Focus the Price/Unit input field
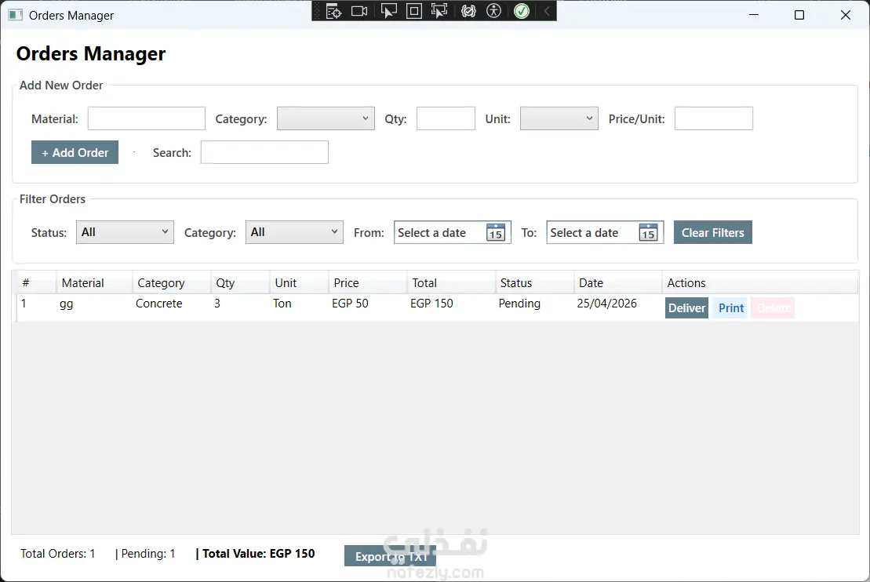 point(714,118)
